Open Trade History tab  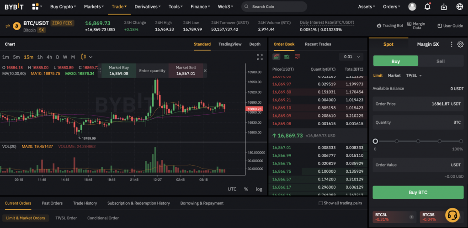[x=85, y=203]
